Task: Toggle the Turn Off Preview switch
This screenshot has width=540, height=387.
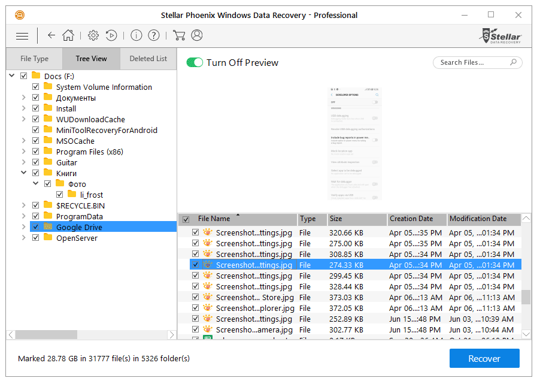Action: 195,62
